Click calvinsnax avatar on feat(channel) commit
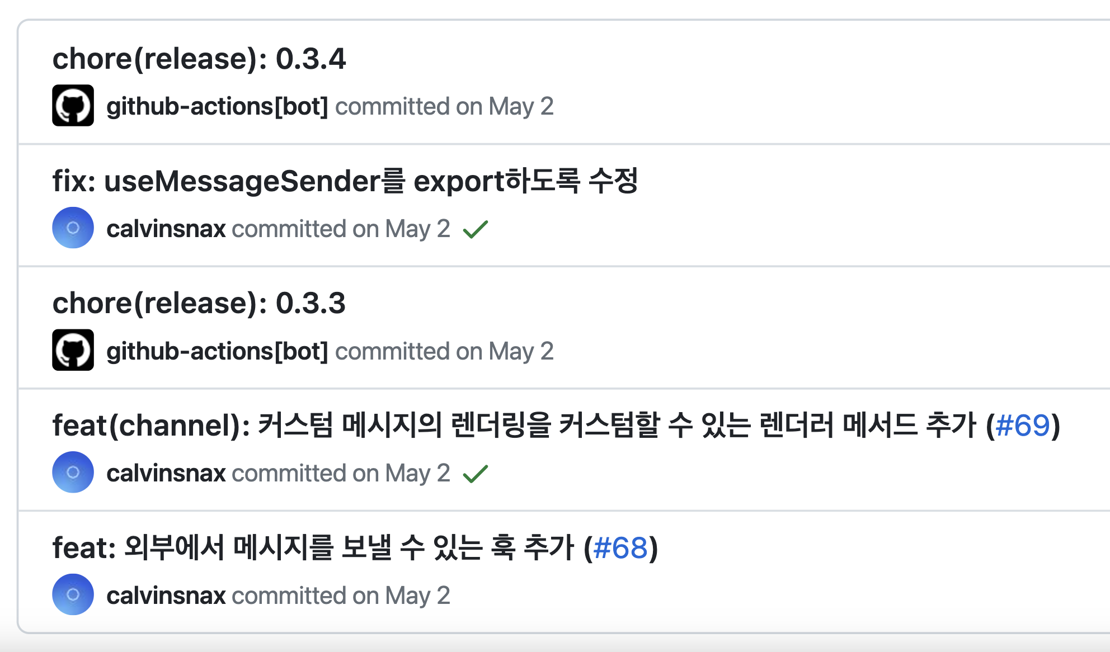Image resolution: width=1110 pixels, height=652 pixels. (73, 472)
